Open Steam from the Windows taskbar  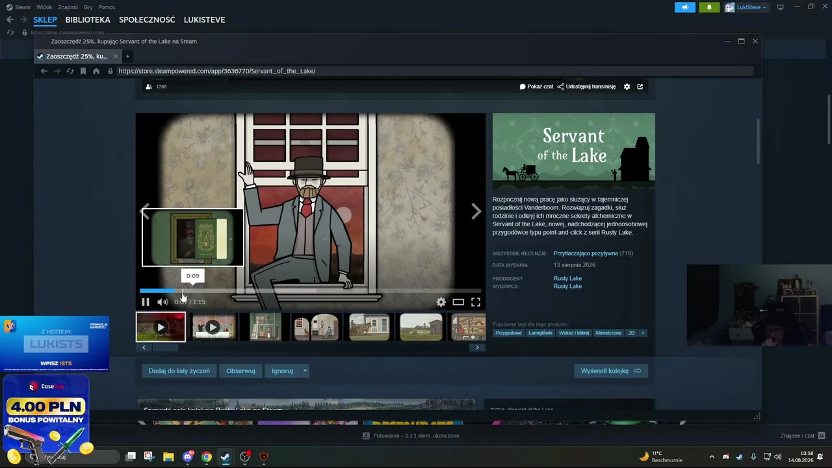tap(225, 456)
